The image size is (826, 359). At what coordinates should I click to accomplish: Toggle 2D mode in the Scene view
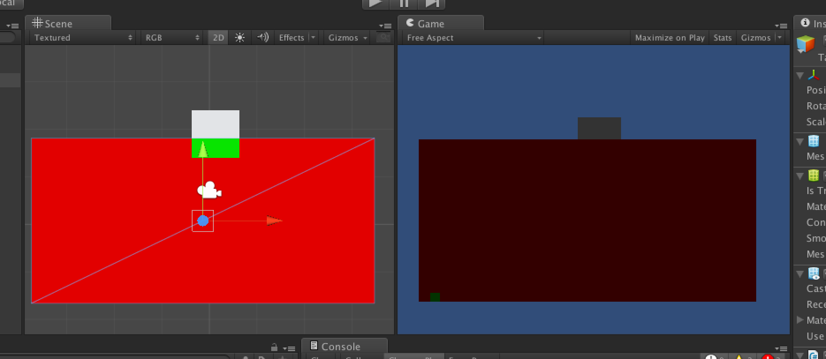(x=218, y=37)
